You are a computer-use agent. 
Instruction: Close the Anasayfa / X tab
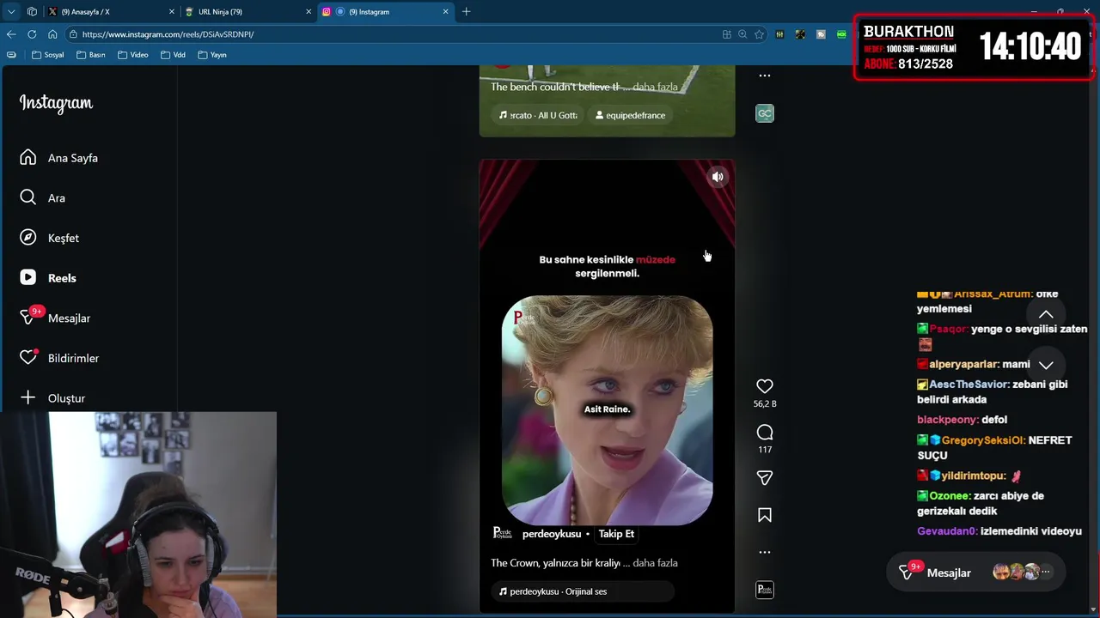point(171,12)
